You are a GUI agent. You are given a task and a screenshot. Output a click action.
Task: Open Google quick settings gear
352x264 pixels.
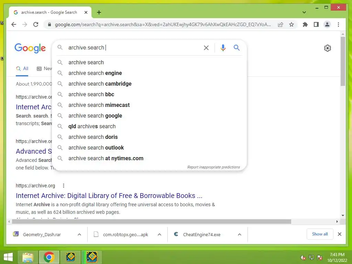pyautogui.click(x=327, y=48)
